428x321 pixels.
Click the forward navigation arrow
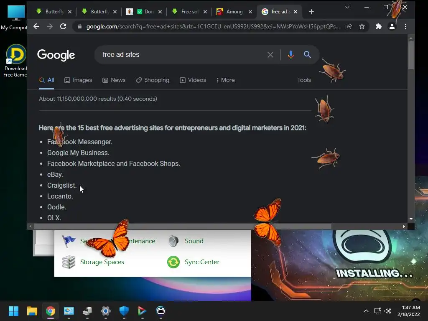click(50, 26)
